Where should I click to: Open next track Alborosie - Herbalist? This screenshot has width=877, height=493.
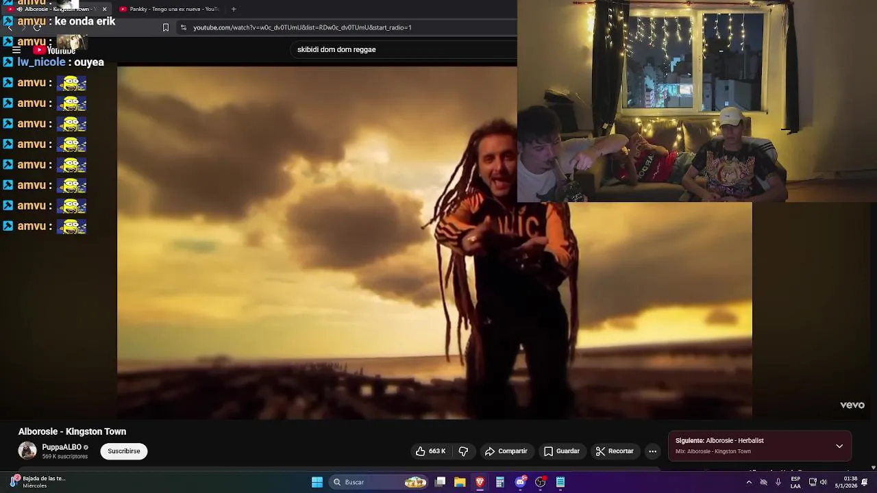(x=719, y=441)
